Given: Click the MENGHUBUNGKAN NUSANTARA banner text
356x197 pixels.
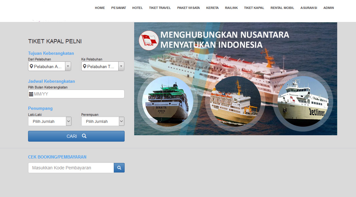Looking at the screenshot, I should [x=225, y=35].
